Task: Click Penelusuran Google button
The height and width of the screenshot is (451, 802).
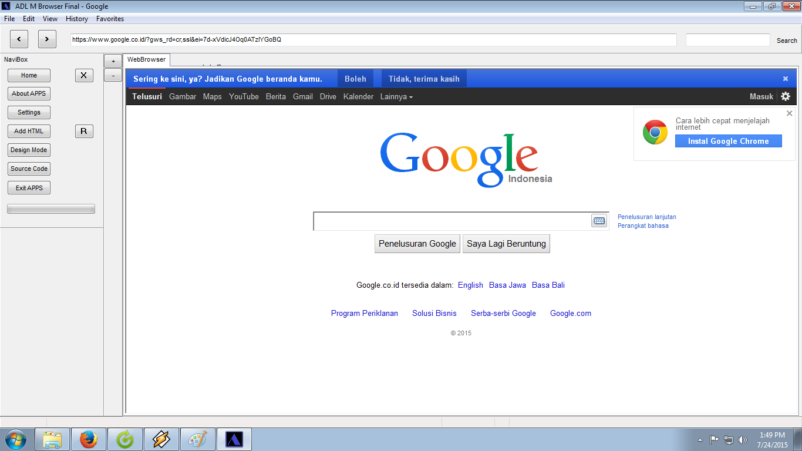Action: [417, 244]
